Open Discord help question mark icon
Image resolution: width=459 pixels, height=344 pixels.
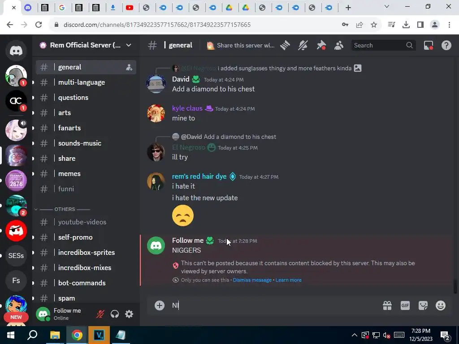click(446, 45)
